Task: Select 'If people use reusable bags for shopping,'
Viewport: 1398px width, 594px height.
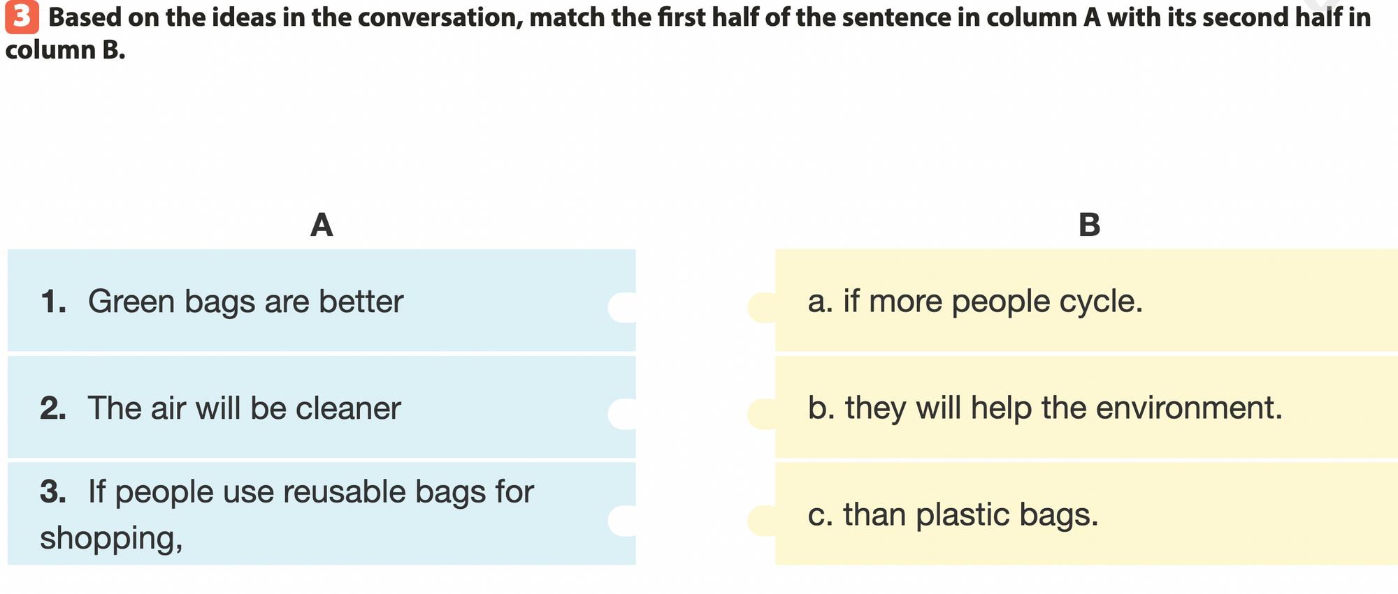Action: (x=287, y=514)
